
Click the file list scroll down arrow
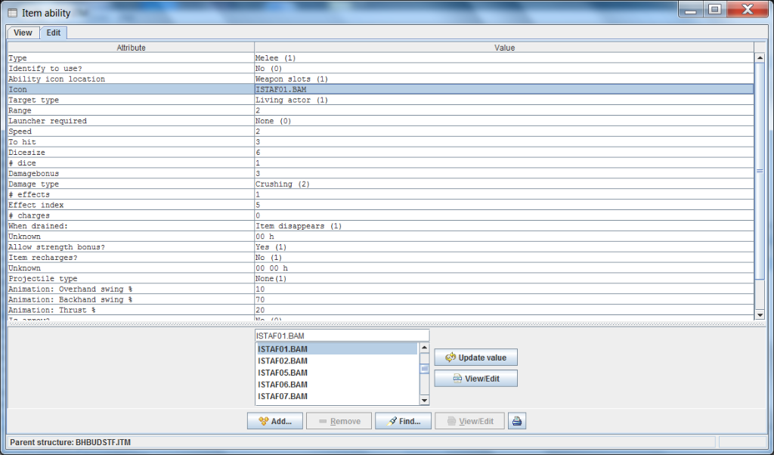tap(424, 401)
